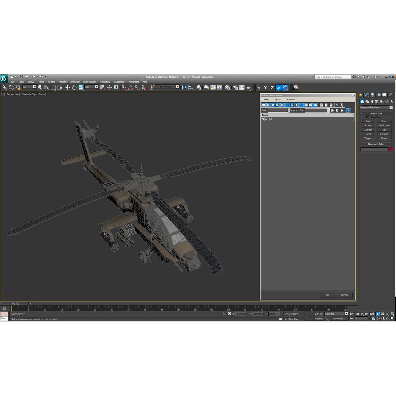Open the Motion command panel tab
Image resolution: width=396 pixels, height=396 pixels.
[378, 95]
